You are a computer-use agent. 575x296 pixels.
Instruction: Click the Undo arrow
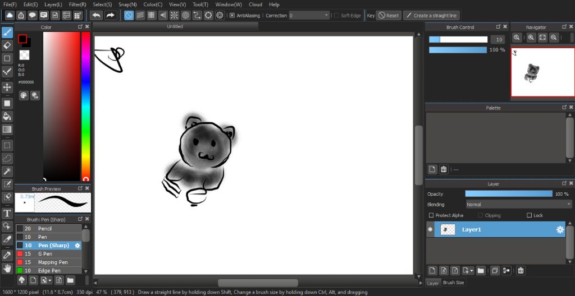96,15
